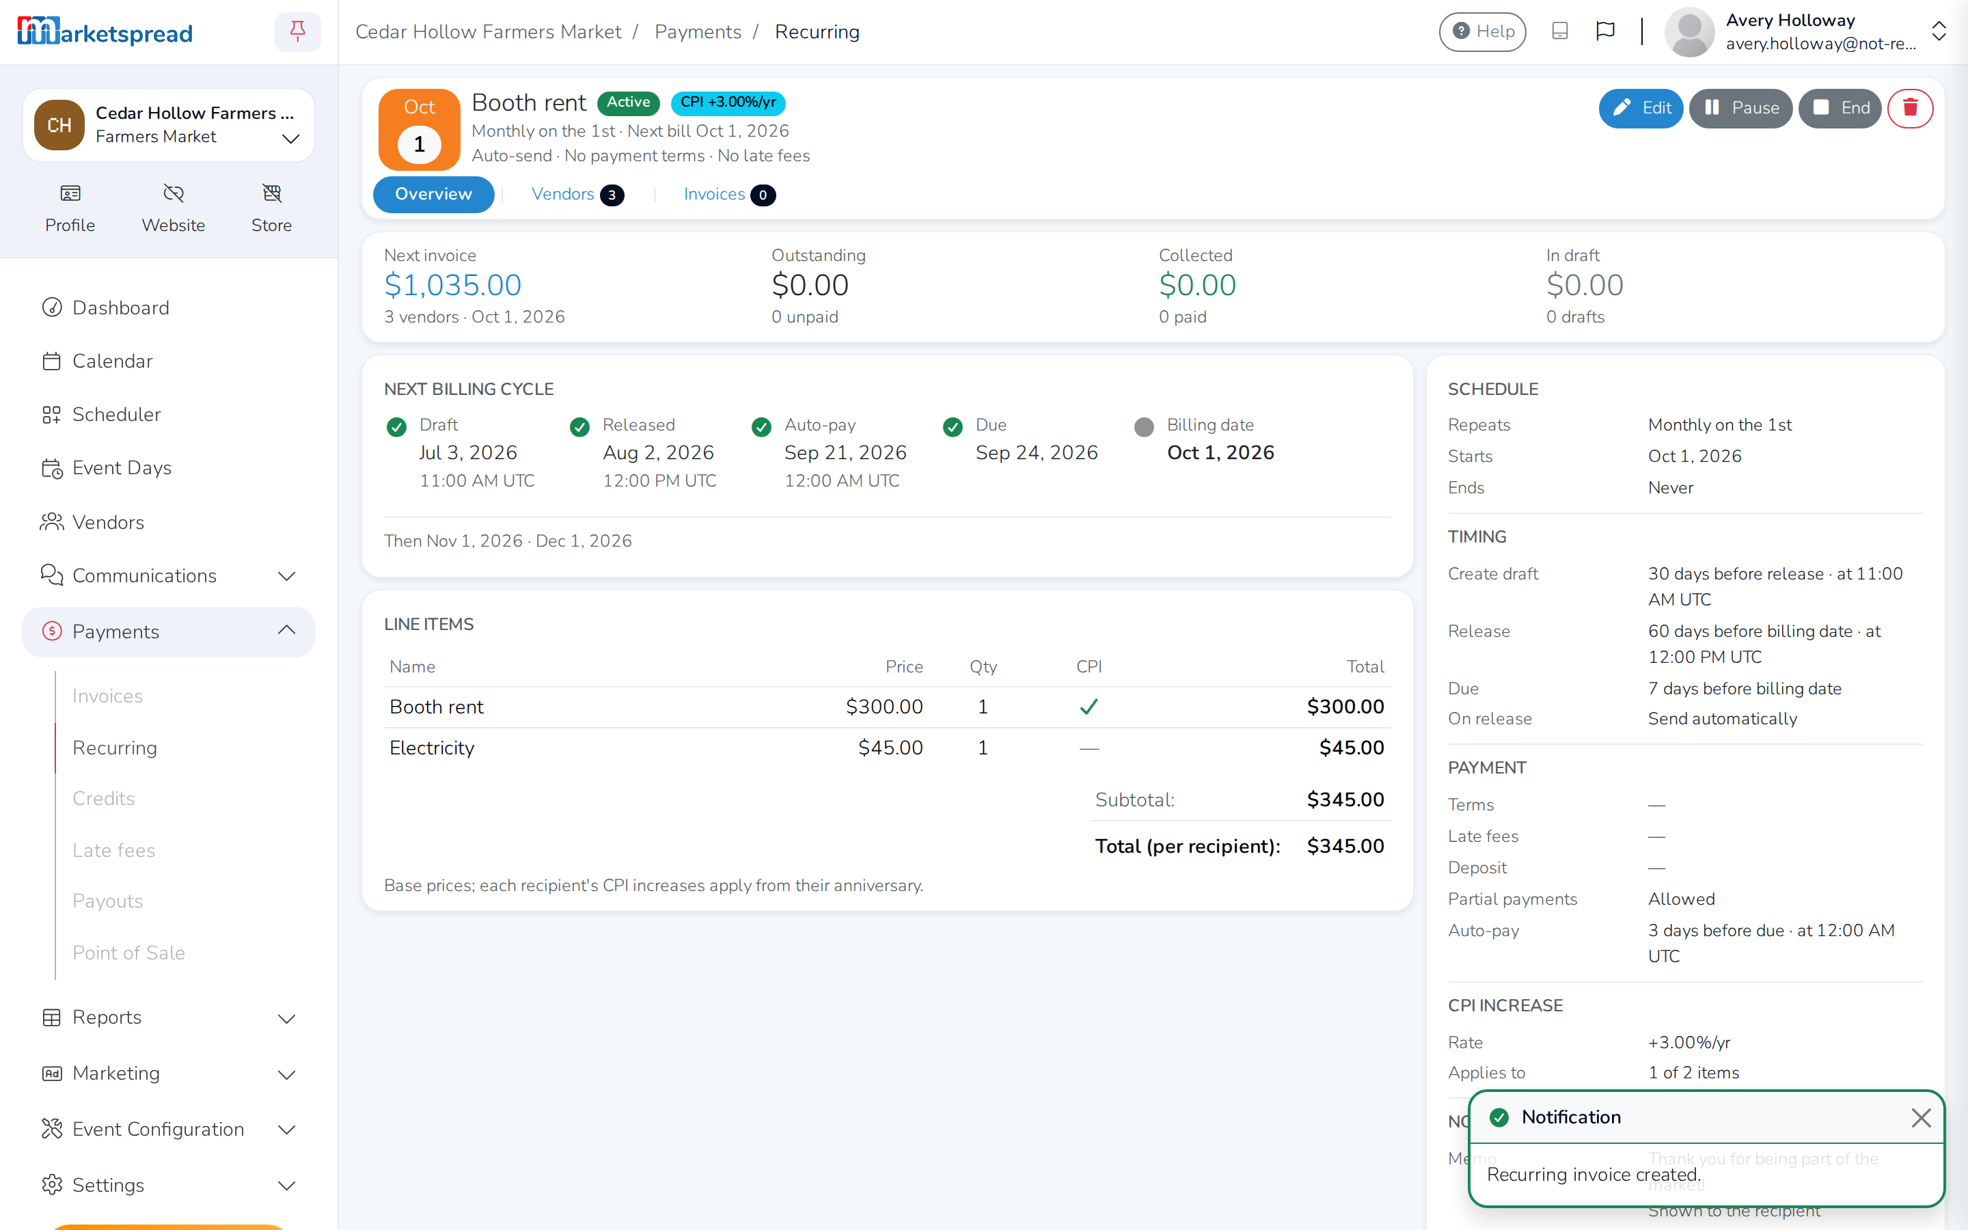Click the flag icon in header

1604,31
